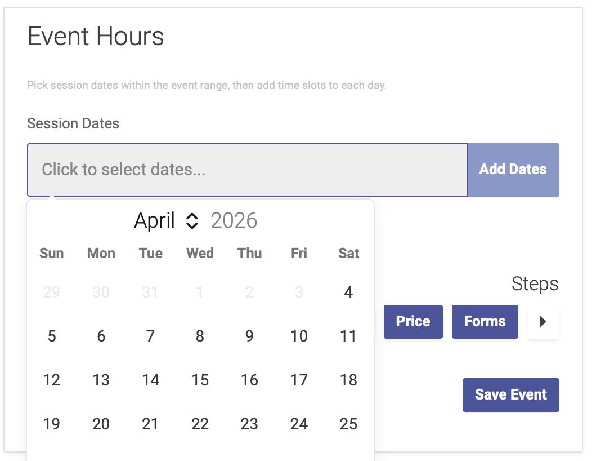Click the session dates input field
The image size is (592, 461).
click(248, 169)
